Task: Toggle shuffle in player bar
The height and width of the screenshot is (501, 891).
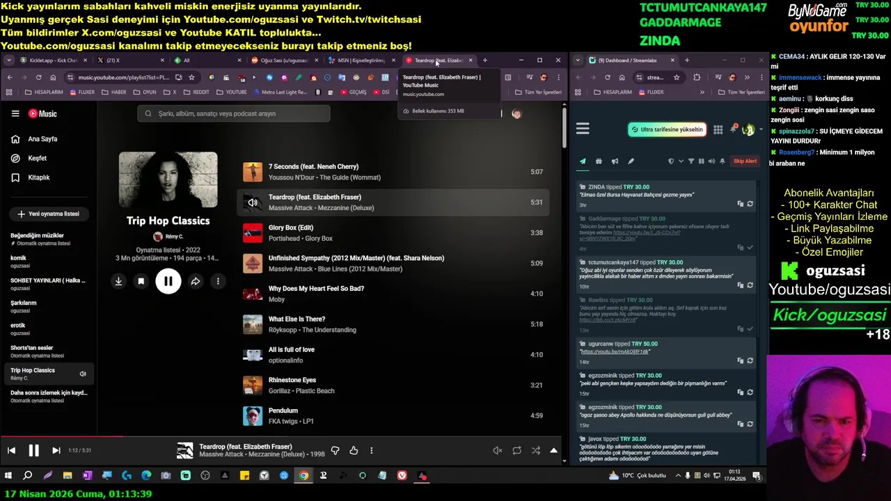Action: pyautogui.click(x=536, y=450)
